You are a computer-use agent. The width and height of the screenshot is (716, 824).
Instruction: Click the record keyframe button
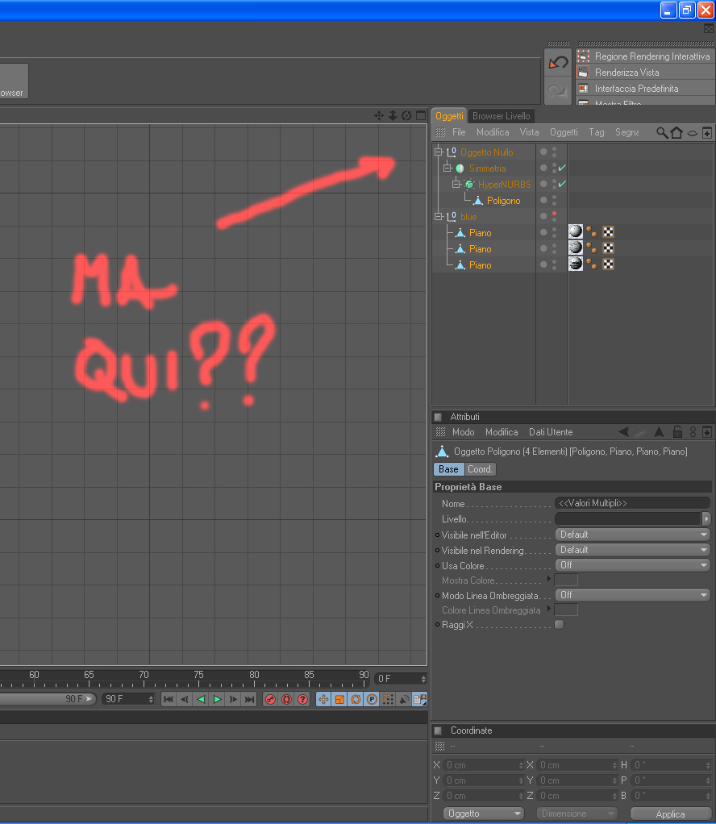tap(270, 699)
